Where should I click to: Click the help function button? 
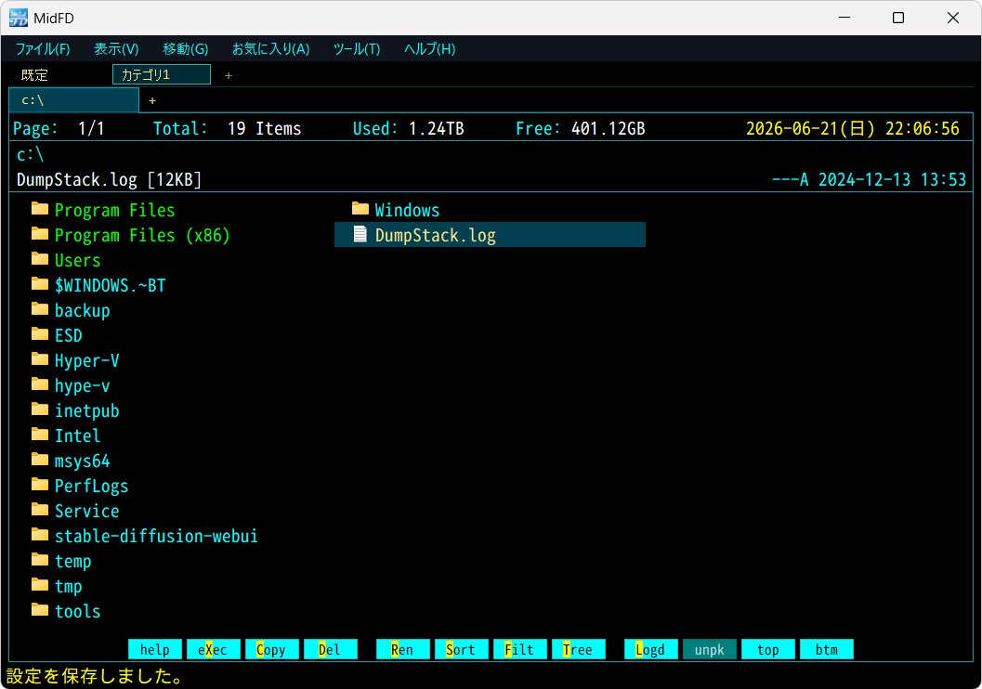[x=155, y=650]
